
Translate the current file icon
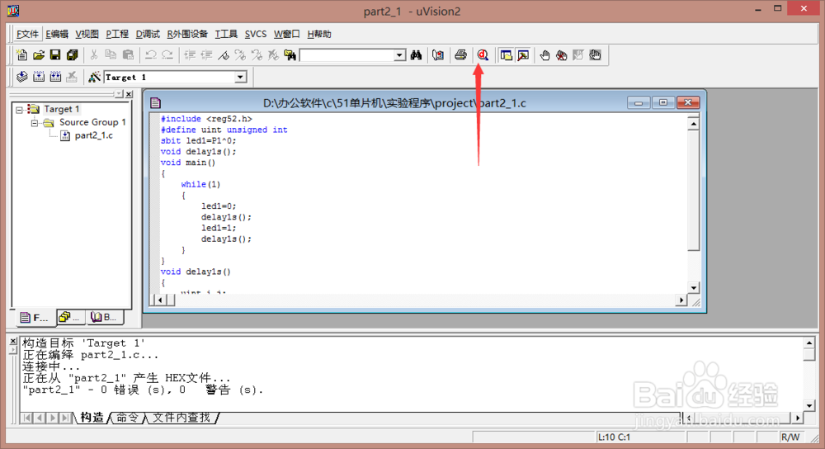21,77
